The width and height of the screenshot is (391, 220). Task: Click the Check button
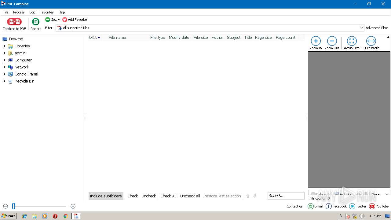click(133, 196)
